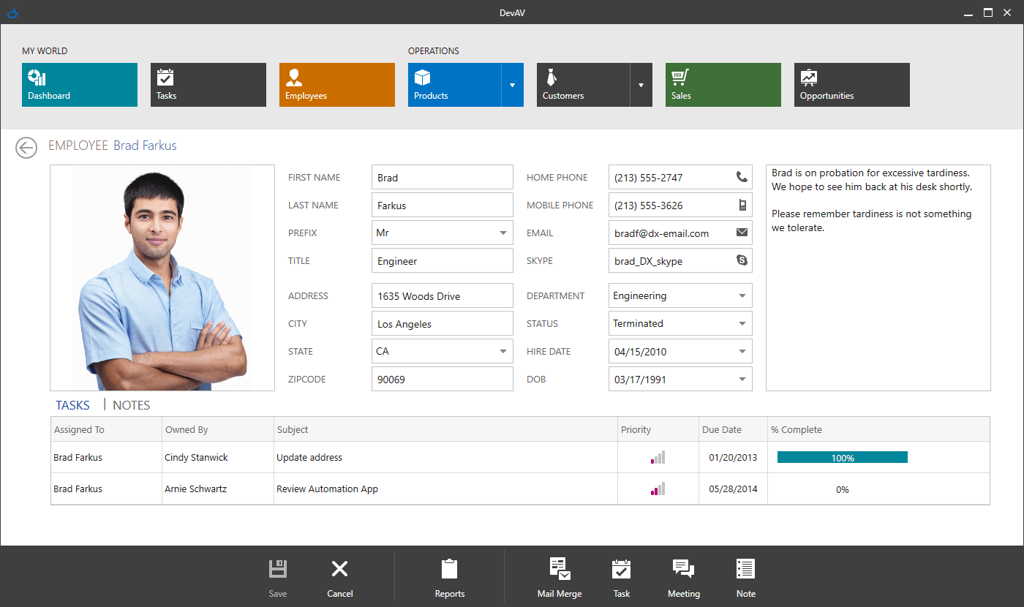Click the Skype icon next to brad_DX_skype
This screenshot has height=607, width=1024.
(x=741, y=260)
